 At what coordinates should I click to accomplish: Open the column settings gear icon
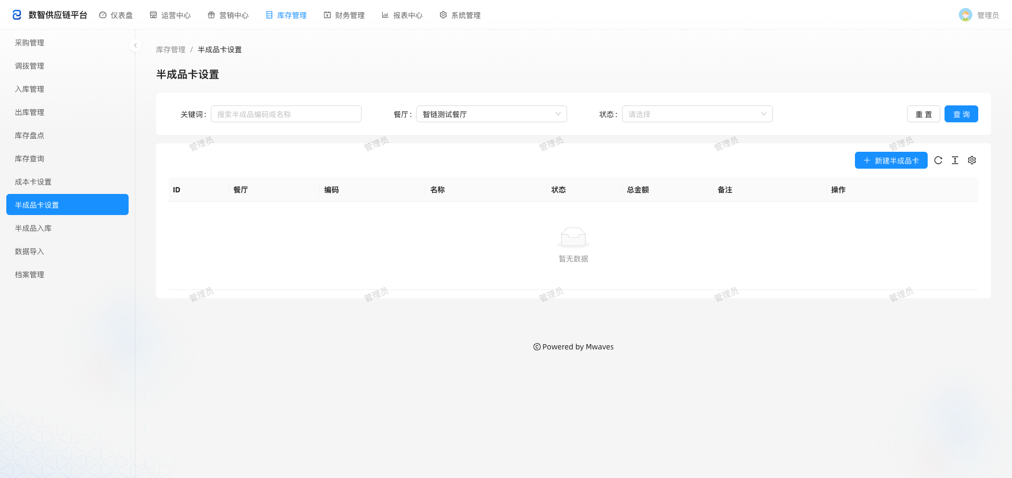[972, 160]
